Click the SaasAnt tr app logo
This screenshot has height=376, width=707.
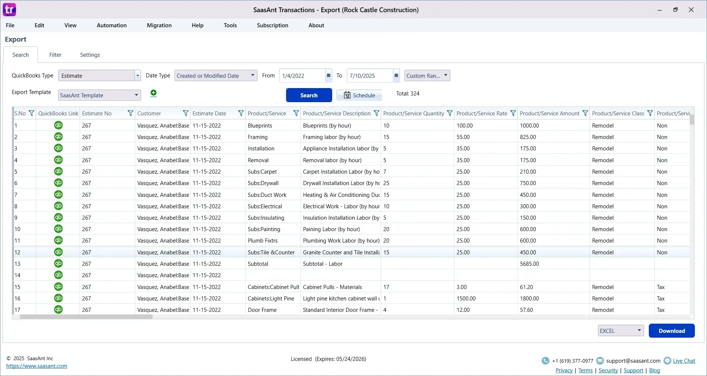[10, 10]
